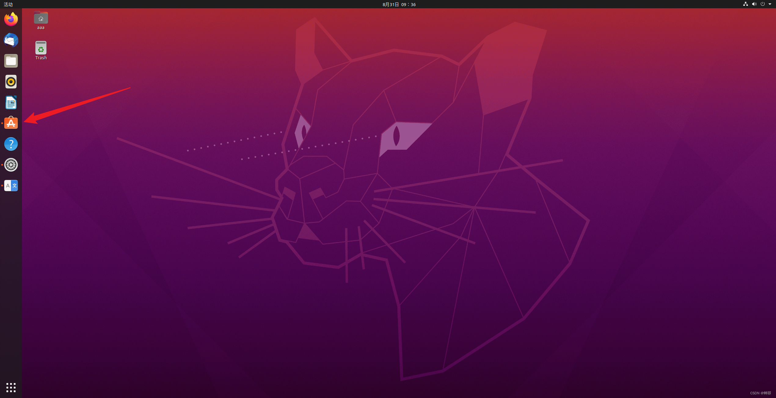Click the 活动 Activities menu
Viewport: 776px width, 398px height.
tap(8, 4)
